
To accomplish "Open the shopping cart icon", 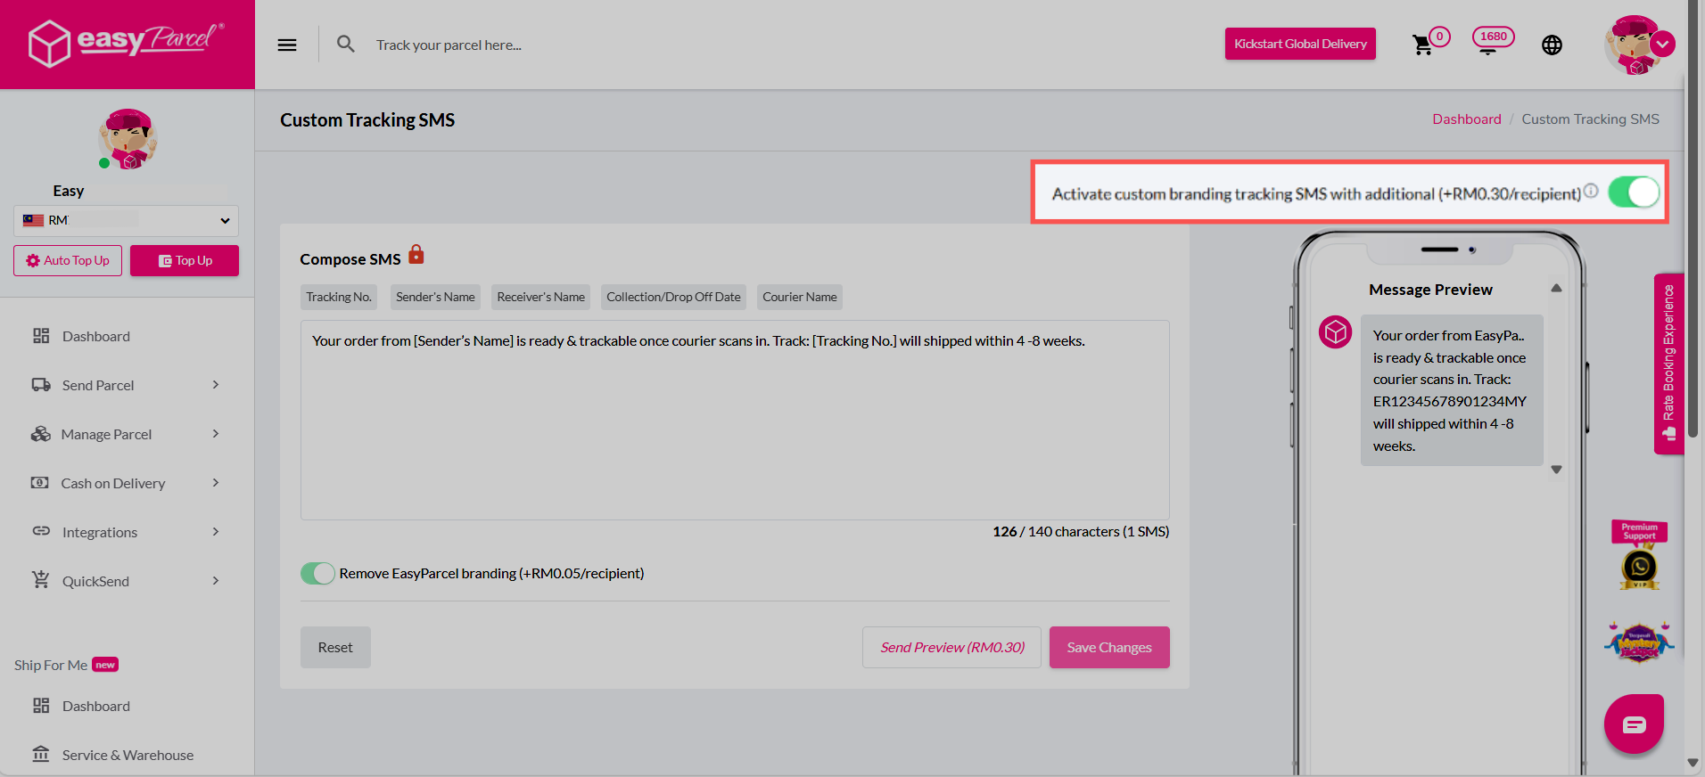I will pyautogui.click(x=1423, y=45).
